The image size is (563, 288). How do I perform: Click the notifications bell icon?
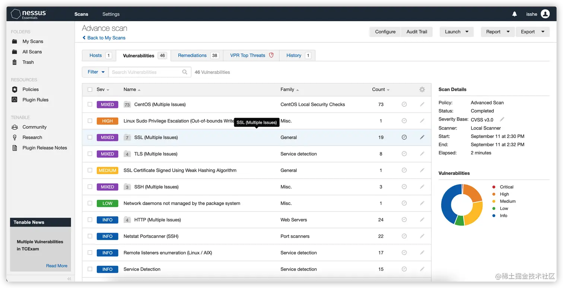(515, 14)
